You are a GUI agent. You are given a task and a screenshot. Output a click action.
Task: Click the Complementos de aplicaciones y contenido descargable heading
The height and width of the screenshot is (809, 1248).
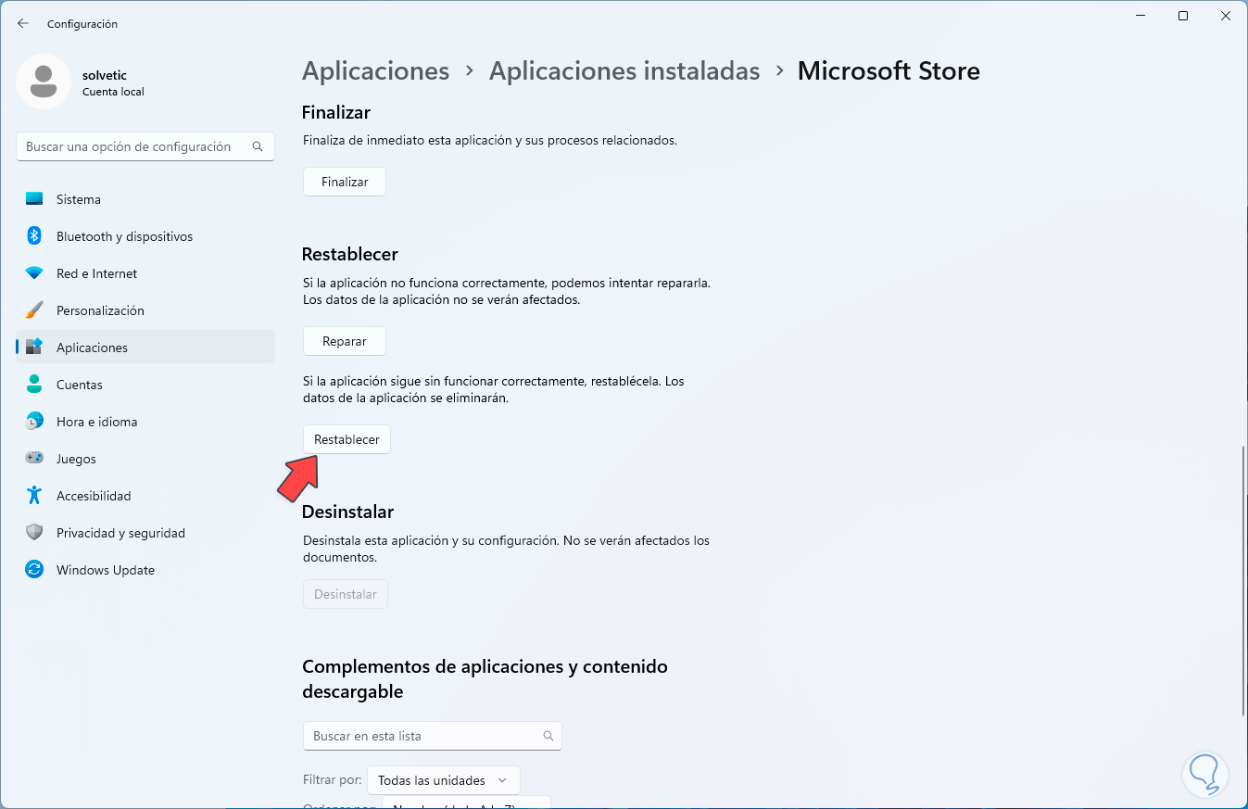(485, 678)
